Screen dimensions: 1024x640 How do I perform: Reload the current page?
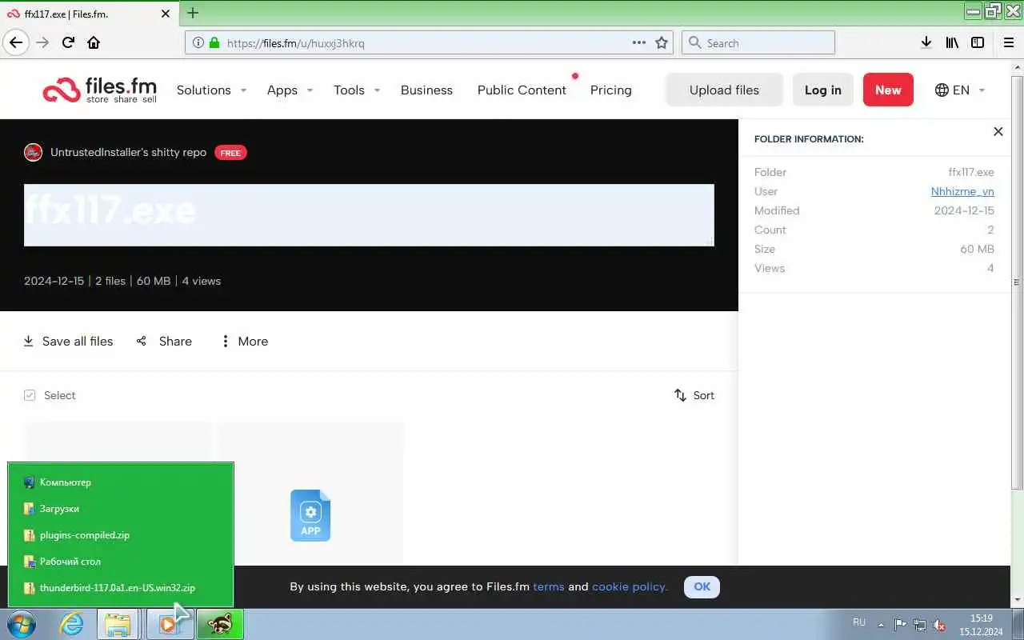pyautogui.click(x=68, y=42)
